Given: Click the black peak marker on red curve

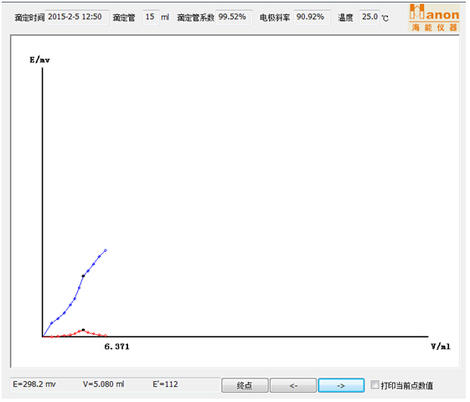Looking at the screenshot, I should [83, 330].
